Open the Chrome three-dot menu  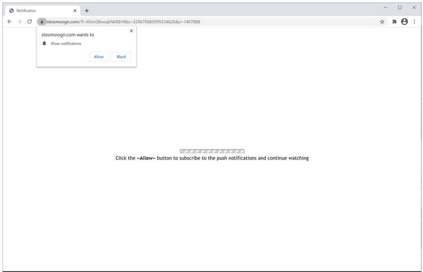415,22
